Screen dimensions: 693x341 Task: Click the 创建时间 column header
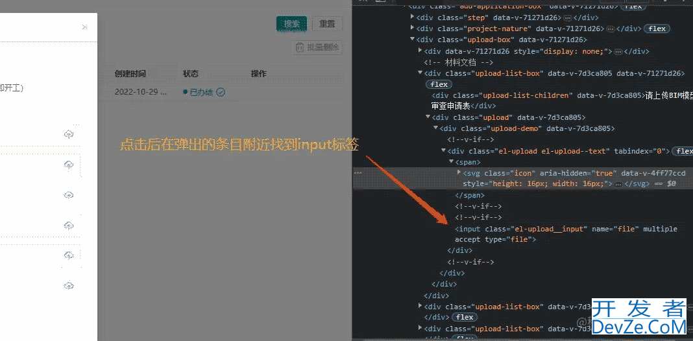tap(130, 74)
